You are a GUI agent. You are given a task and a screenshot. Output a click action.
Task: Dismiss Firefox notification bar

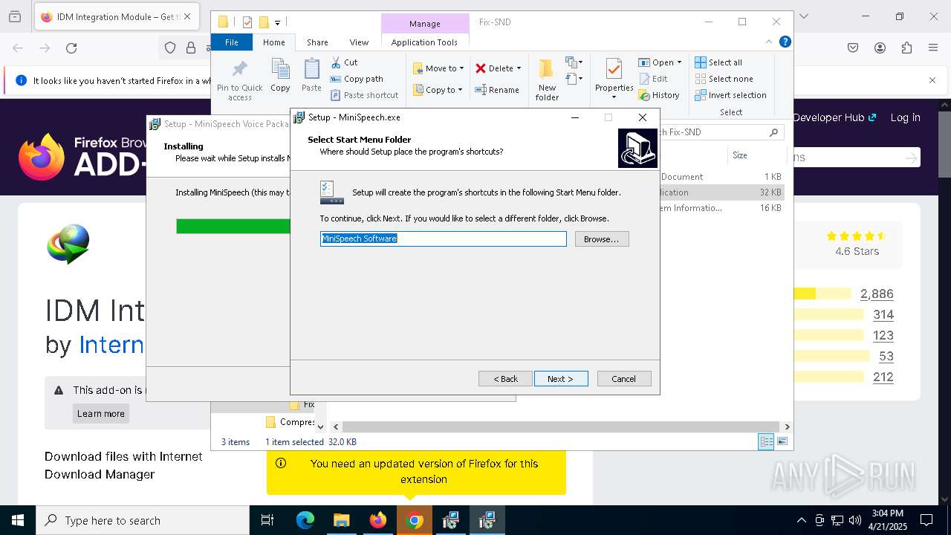932,80
